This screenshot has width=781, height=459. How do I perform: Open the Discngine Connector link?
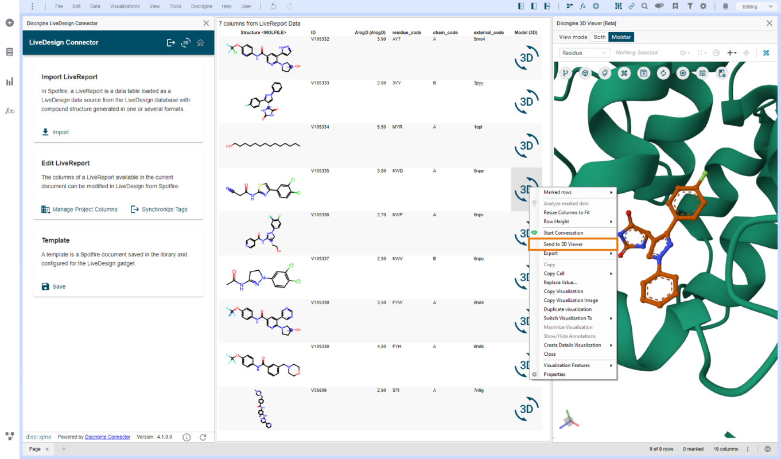point(107,437)
